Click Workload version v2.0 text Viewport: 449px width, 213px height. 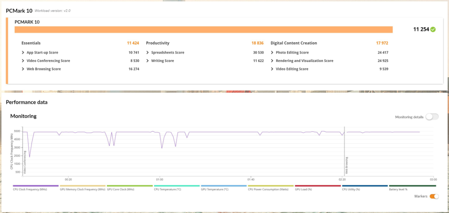52,11
